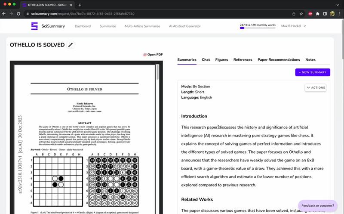Click the 'Mode: By Section' text

point(196,87)
